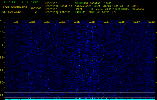The image size is (157, 100).
Task: Click the 0.6 kHz axis label
Action: point(2,95)
